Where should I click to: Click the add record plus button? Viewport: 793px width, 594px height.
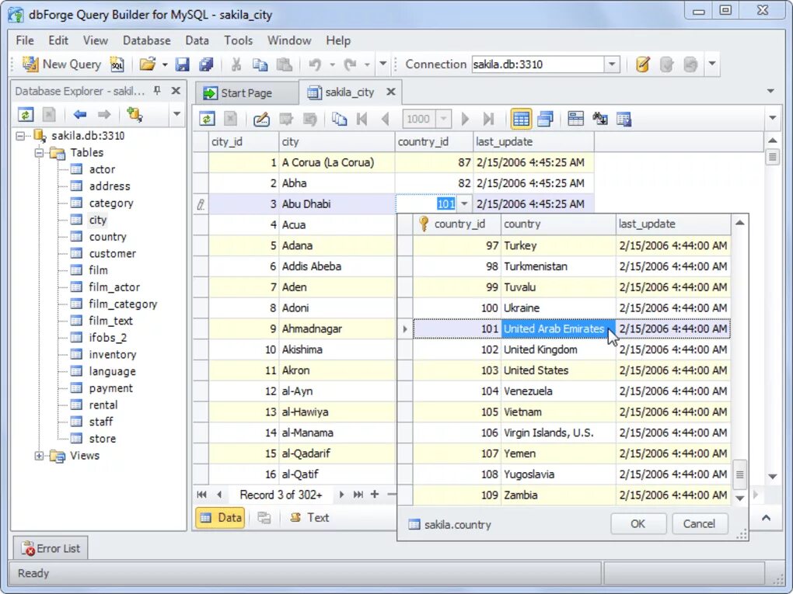[x=374, y=495]
